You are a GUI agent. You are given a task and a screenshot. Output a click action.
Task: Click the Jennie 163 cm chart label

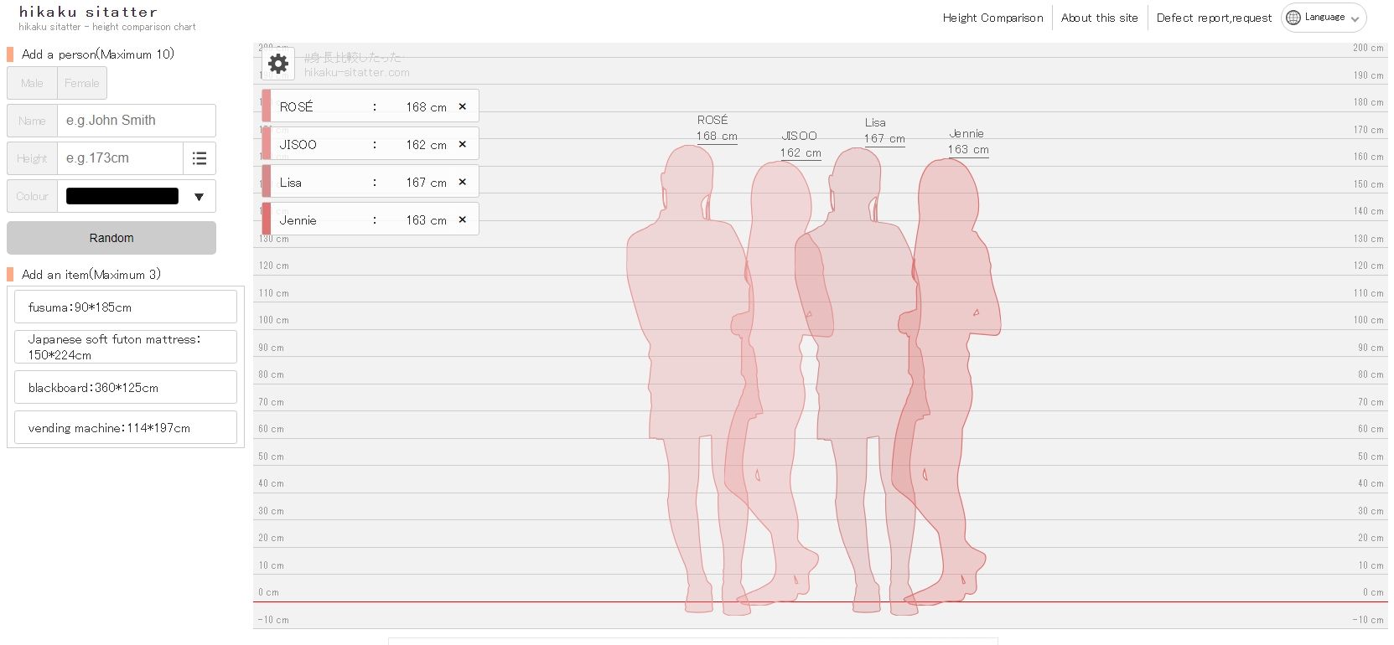pos(968,142)
